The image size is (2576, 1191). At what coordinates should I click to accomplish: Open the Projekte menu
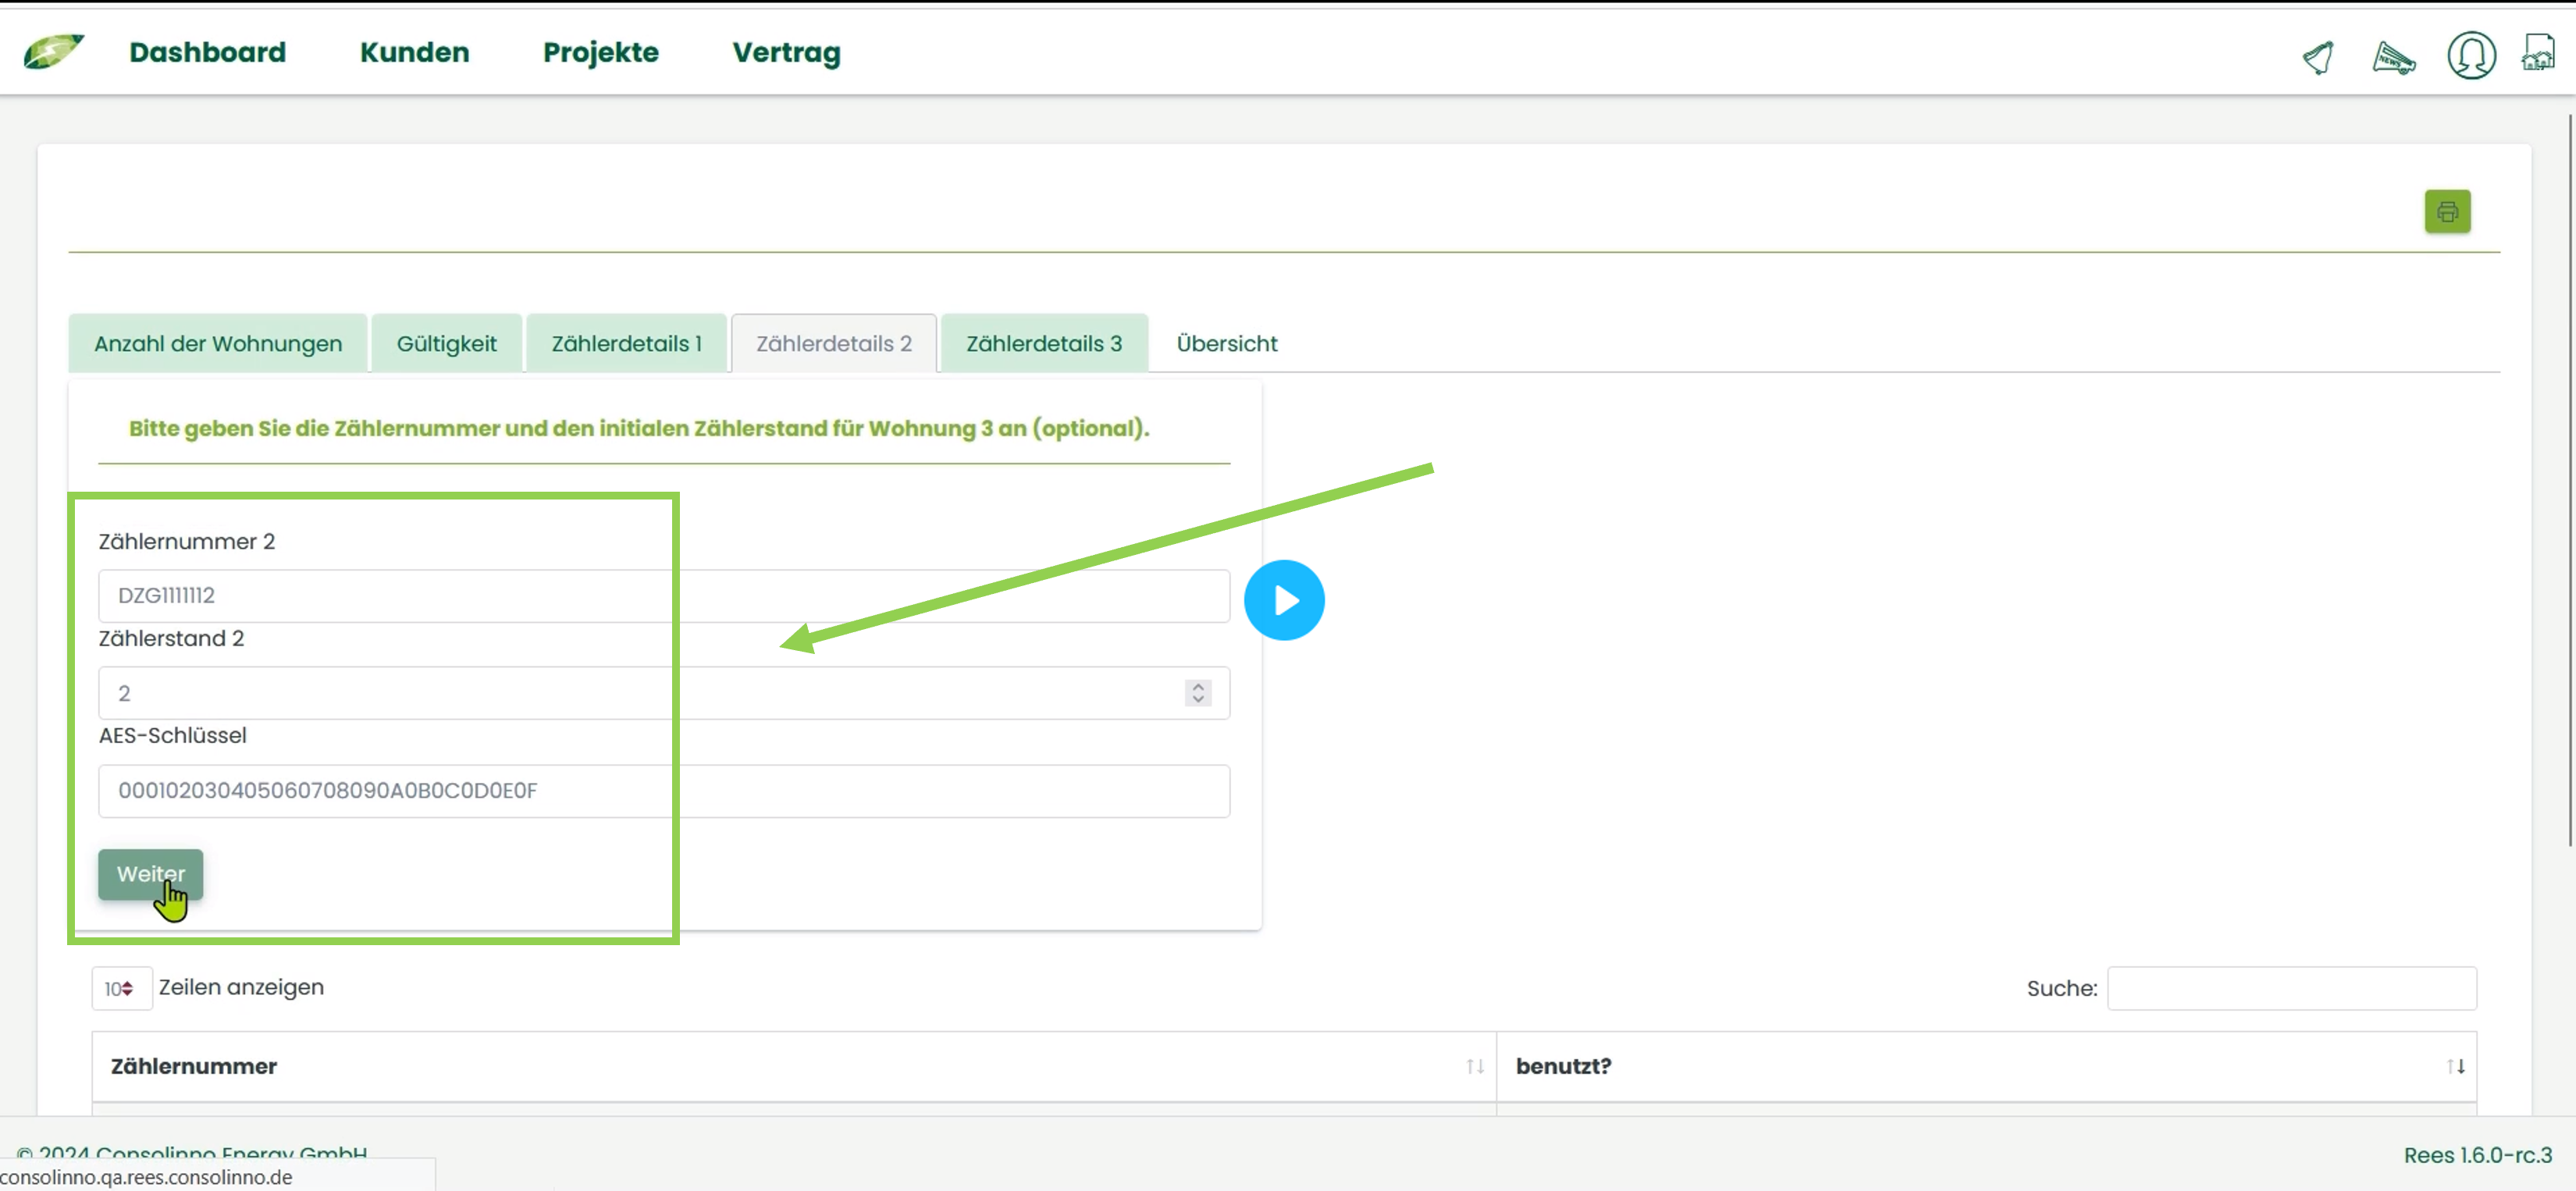point(600,52)
